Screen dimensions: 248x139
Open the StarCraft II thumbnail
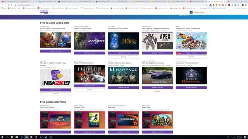point(90,41)
